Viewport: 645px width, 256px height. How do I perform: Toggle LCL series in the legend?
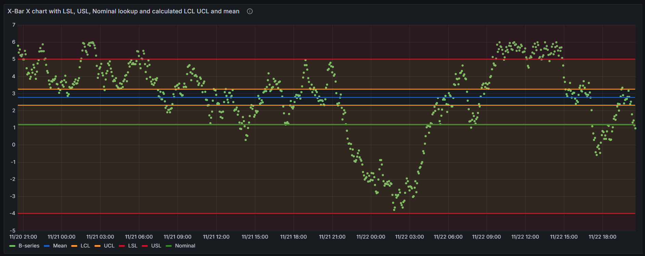tap(85, 246)
